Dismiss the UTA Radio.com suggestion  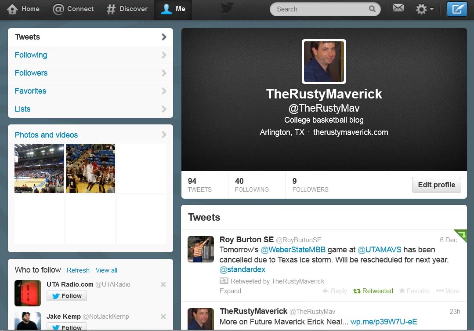pos(163,284)
